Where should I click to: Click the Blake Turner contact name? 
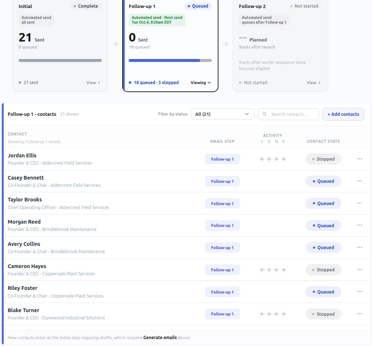pos(23,310)
